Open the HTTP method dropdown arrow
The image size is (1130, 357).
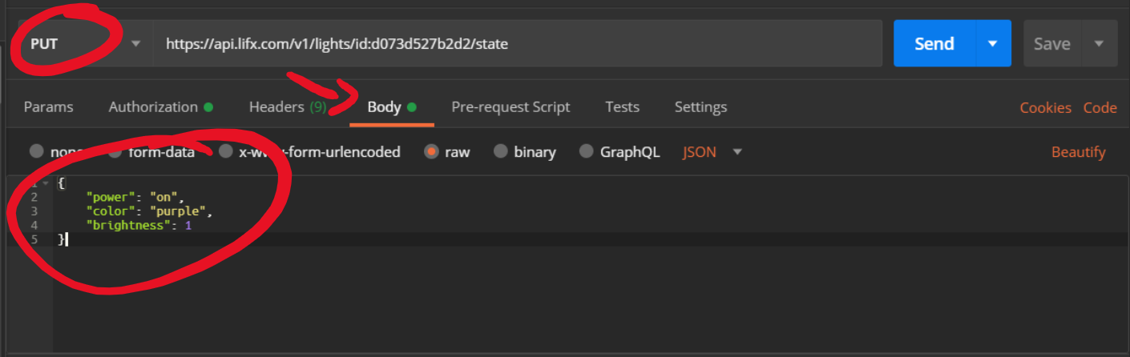tap(135, 44)
